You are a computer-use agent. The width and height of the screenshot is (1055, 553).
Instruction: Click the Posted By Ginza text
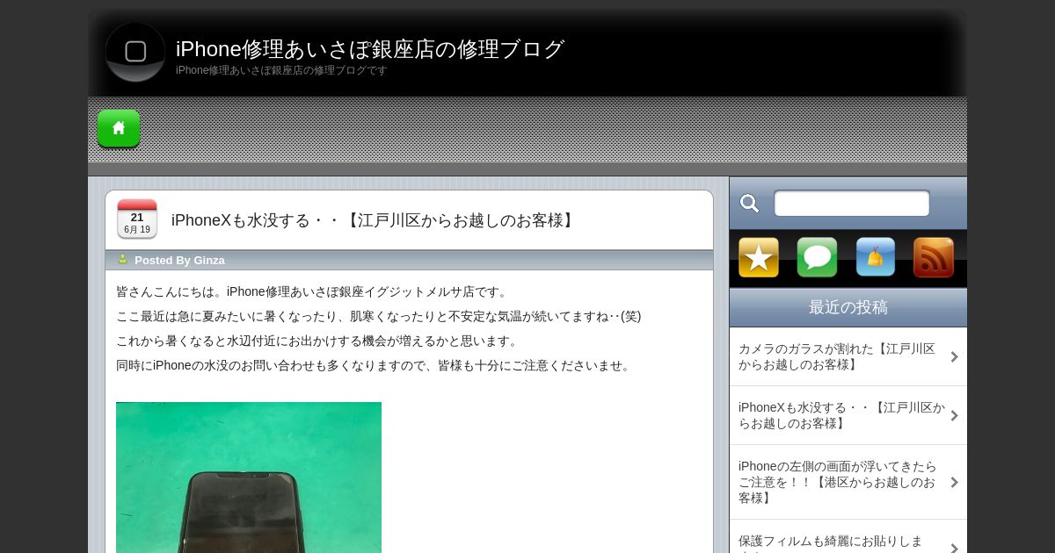[179, 260]
